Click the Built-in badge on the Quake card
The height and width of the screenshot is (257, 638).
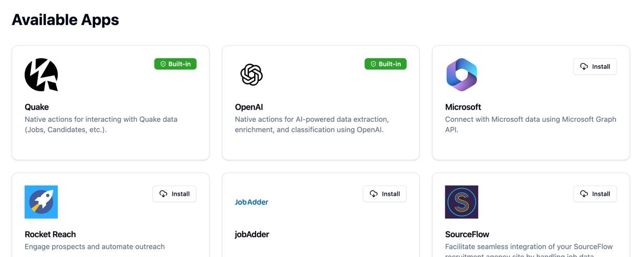coord(175,64)
